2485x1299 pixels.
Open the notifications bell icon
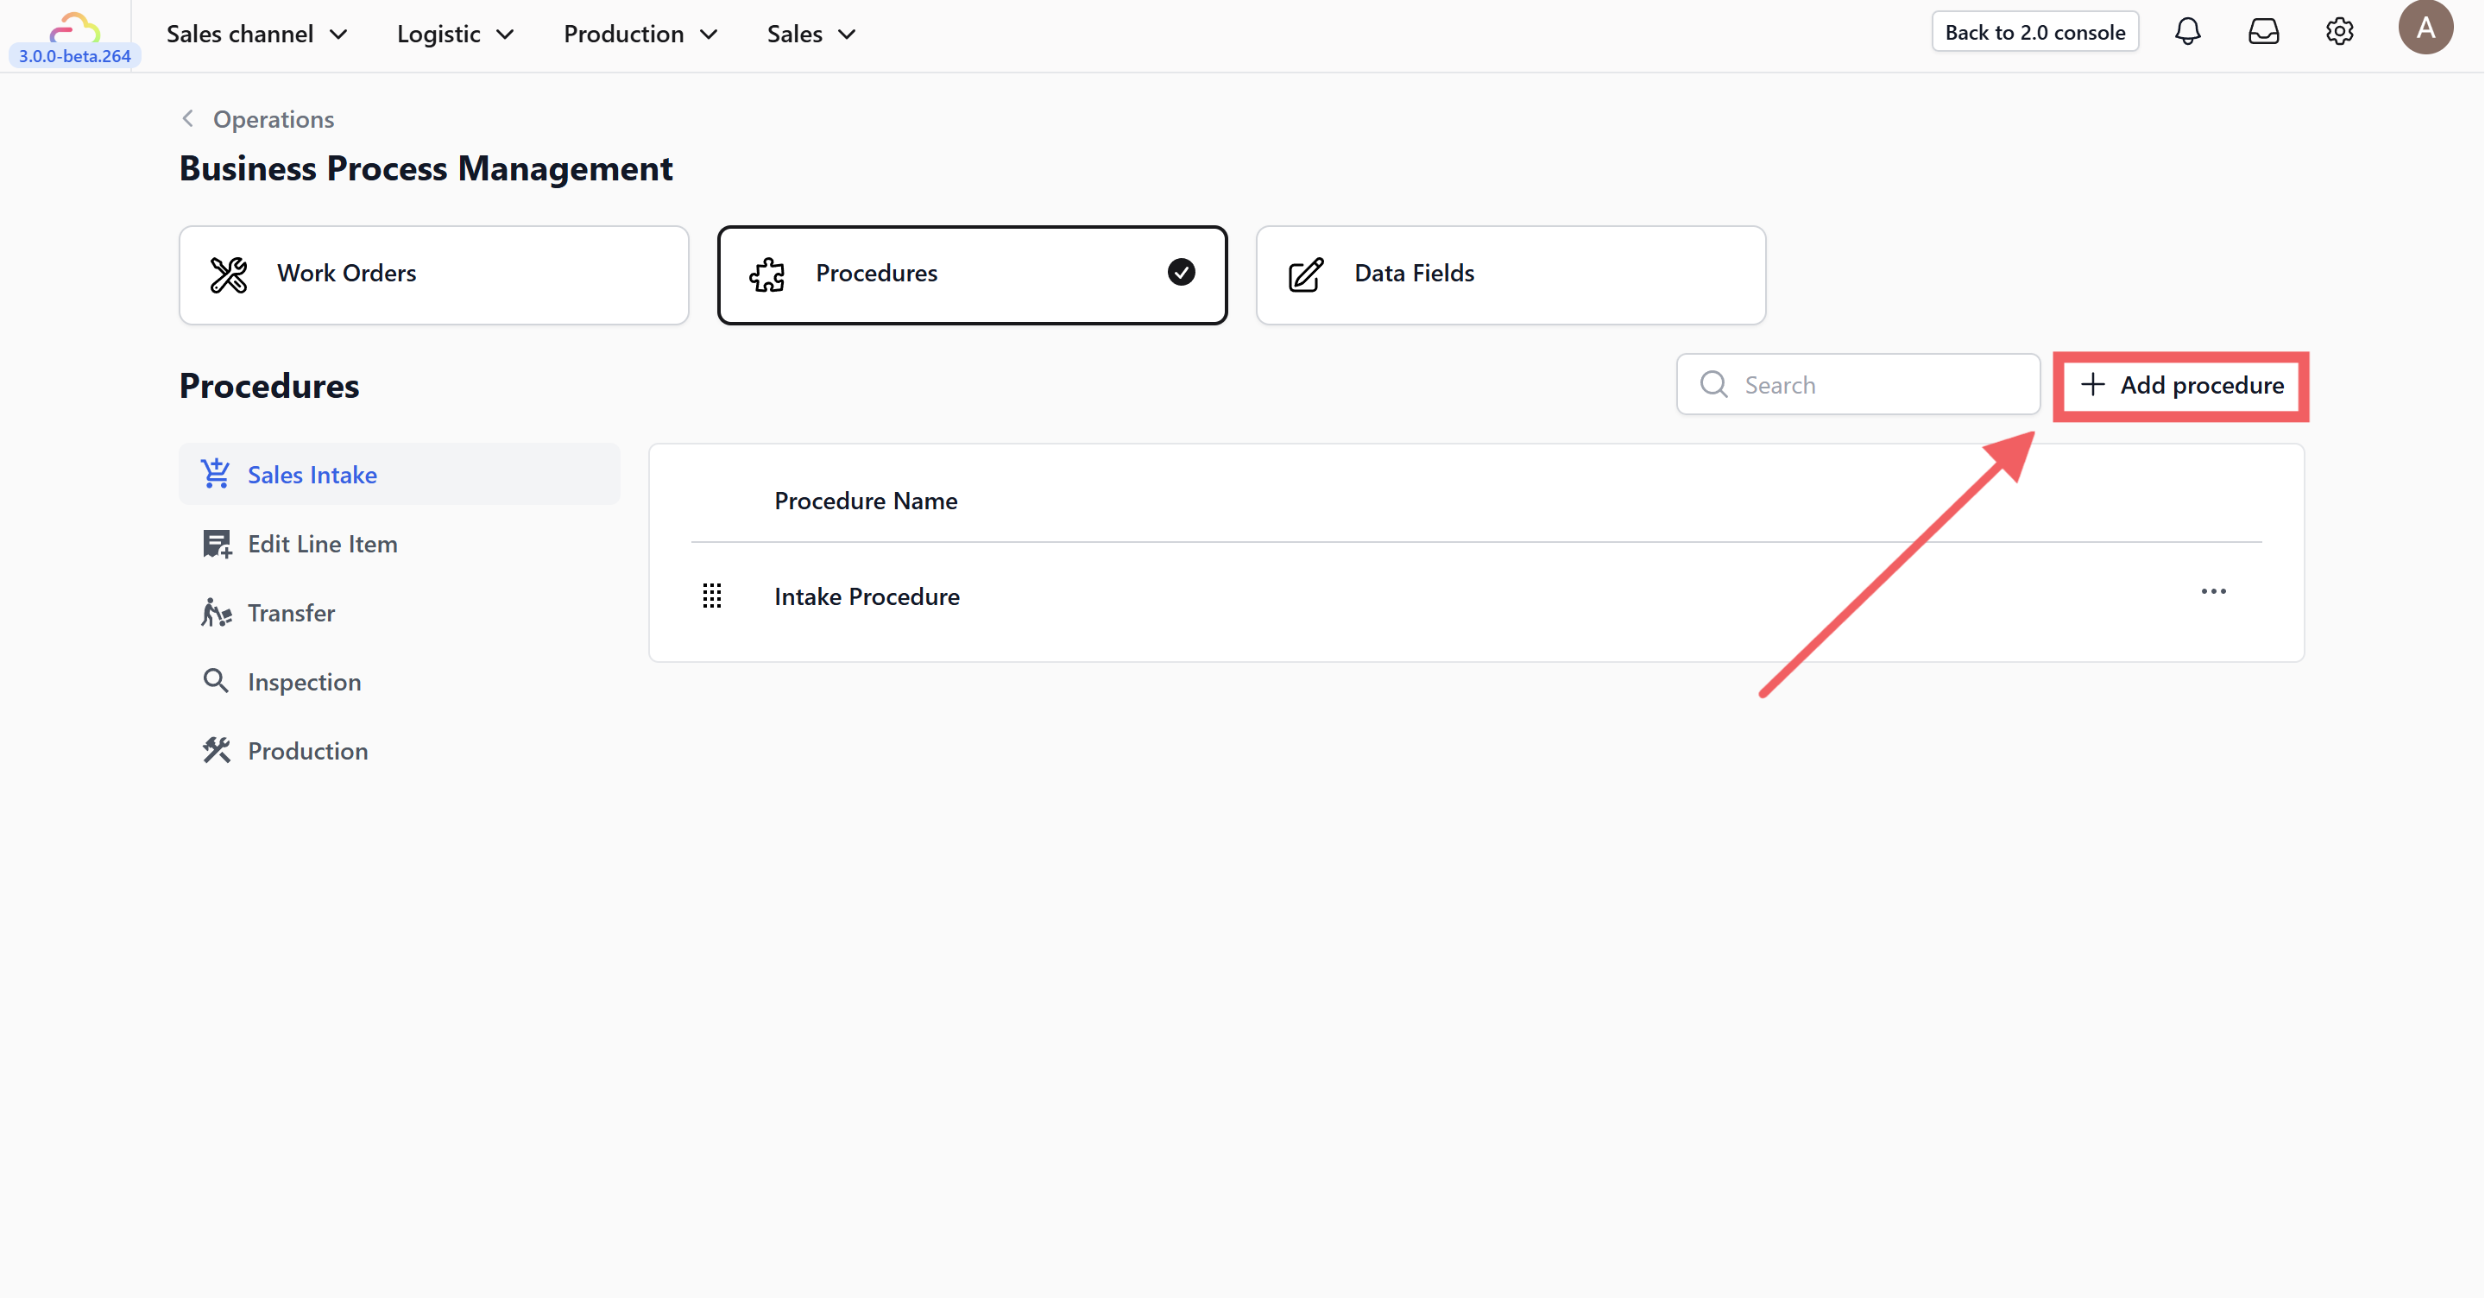tap(2187, 32)
